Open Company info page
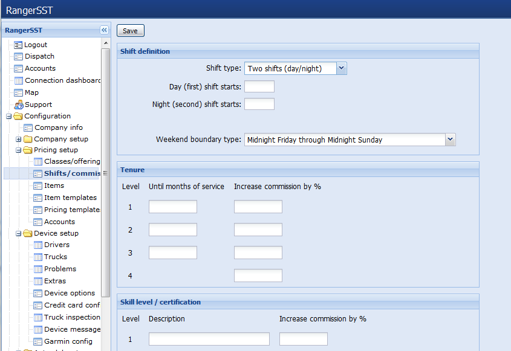This screenshot has width=511, height=351. (x=58, y=127)
